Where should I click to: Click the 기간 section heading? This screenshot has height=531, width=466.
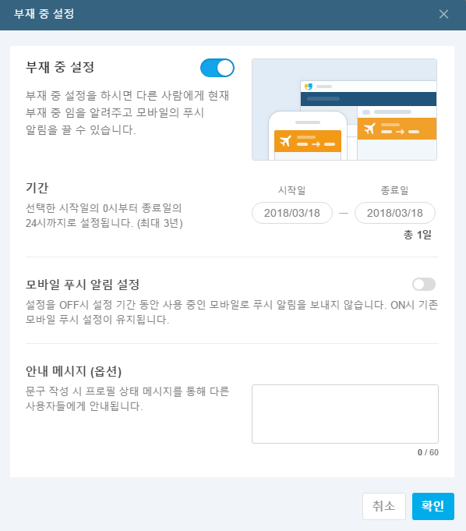tap(37, 188)
